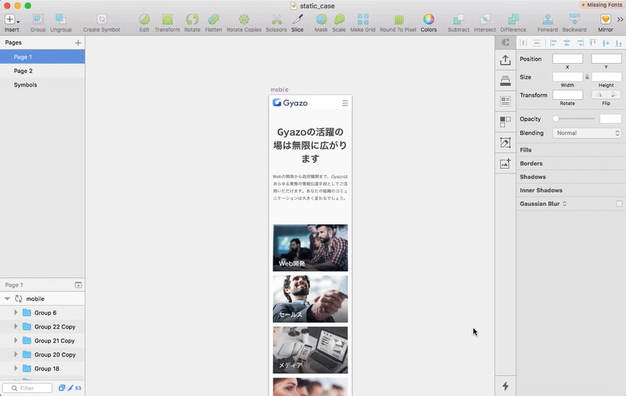626x396 pixels.
Task: Select the Group 18 layer row
Action: 43,369
